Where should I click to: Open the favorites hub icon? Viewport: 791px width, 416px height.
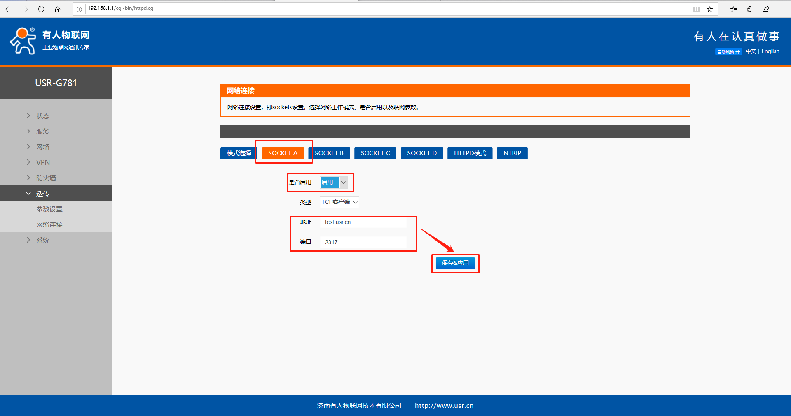pyautogui.click(x=734, y=9)
